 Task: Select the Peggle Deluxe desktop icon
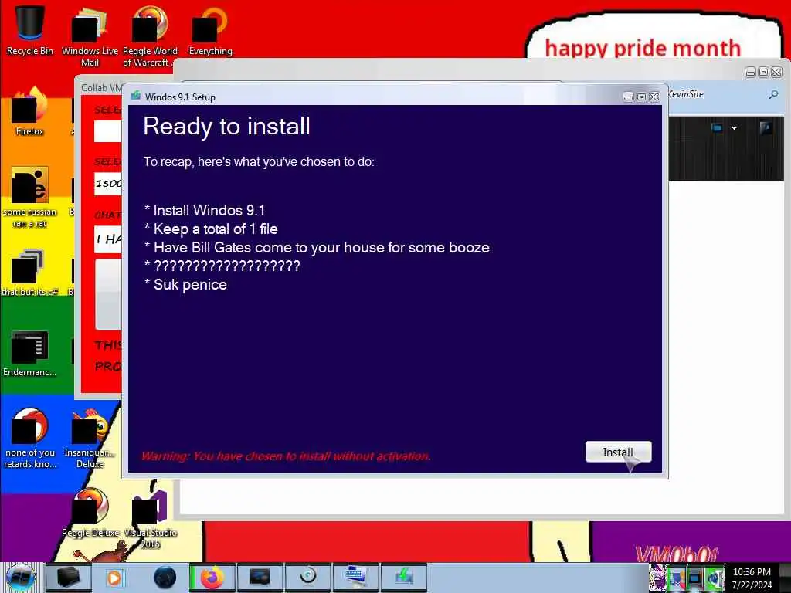pos(90,513)
